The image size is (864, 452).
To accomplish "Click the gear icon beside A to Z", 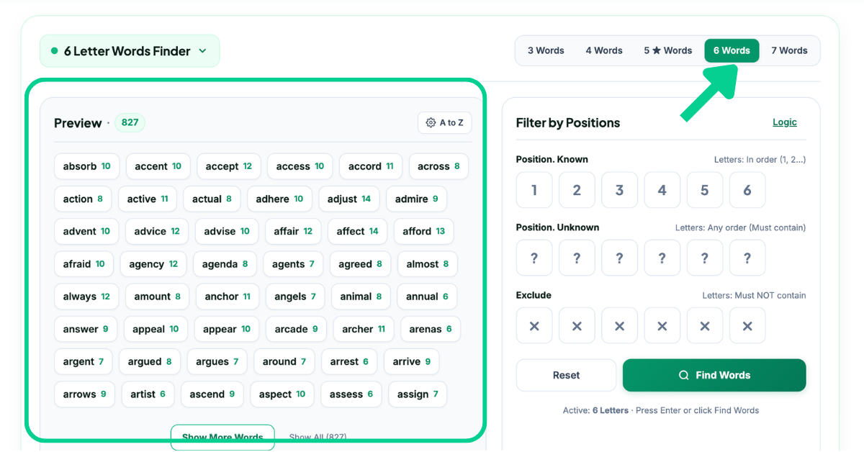I will click(x=431, y=123).
